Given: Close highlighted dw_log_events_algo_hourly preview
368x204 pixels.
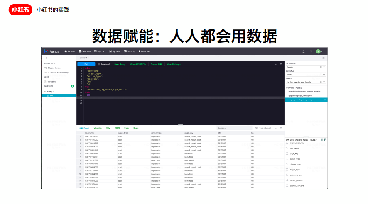Looking at the screenshot, I should pos(325,100).
